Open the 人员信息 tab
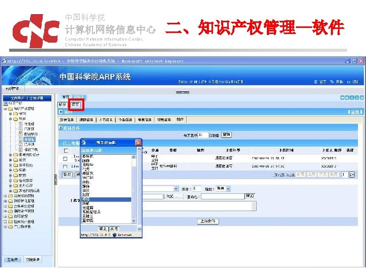This screenshot has width=366, height=274. (106, 120)
